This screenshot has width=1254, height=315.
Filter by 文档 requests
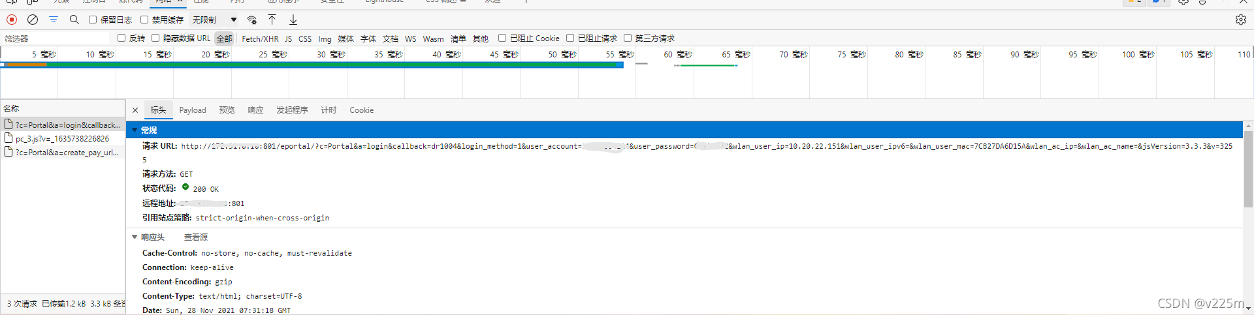[390, 38]
